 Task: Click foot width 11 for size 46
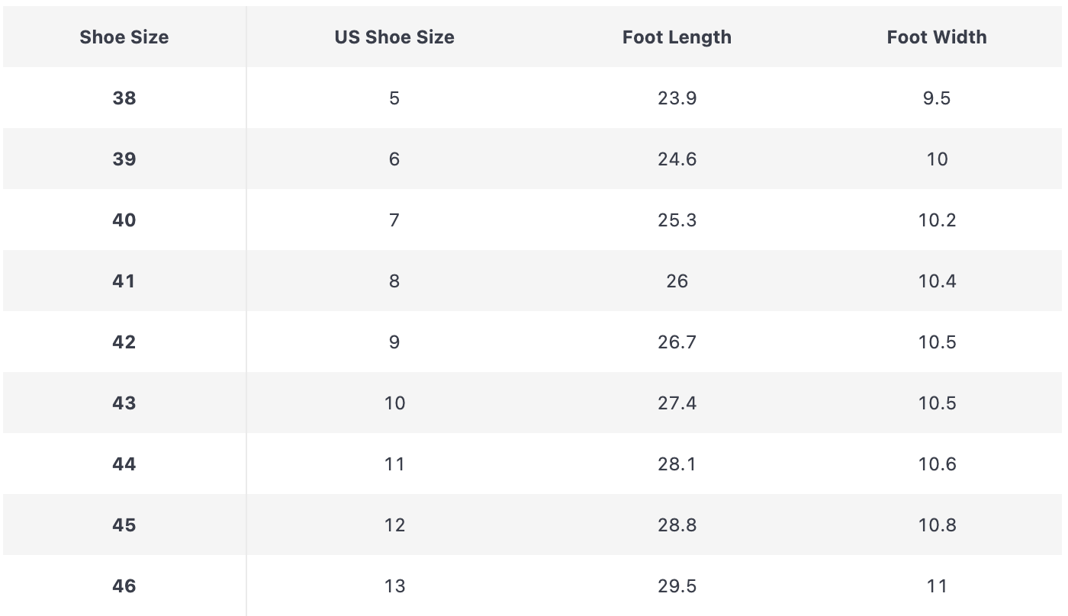point(937,586)
